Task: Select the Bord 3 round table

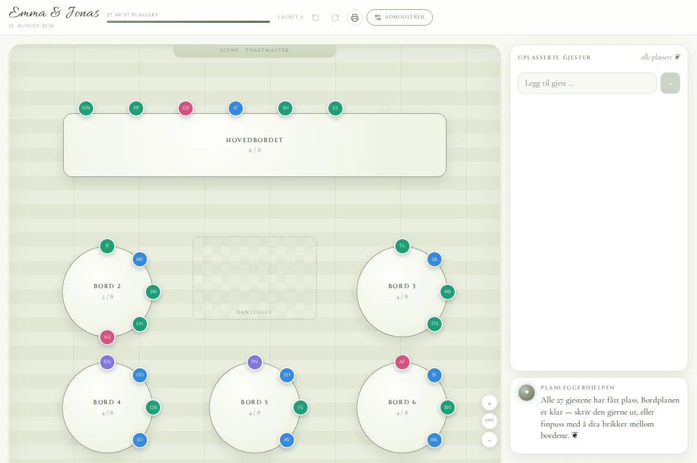Action: 402,292
